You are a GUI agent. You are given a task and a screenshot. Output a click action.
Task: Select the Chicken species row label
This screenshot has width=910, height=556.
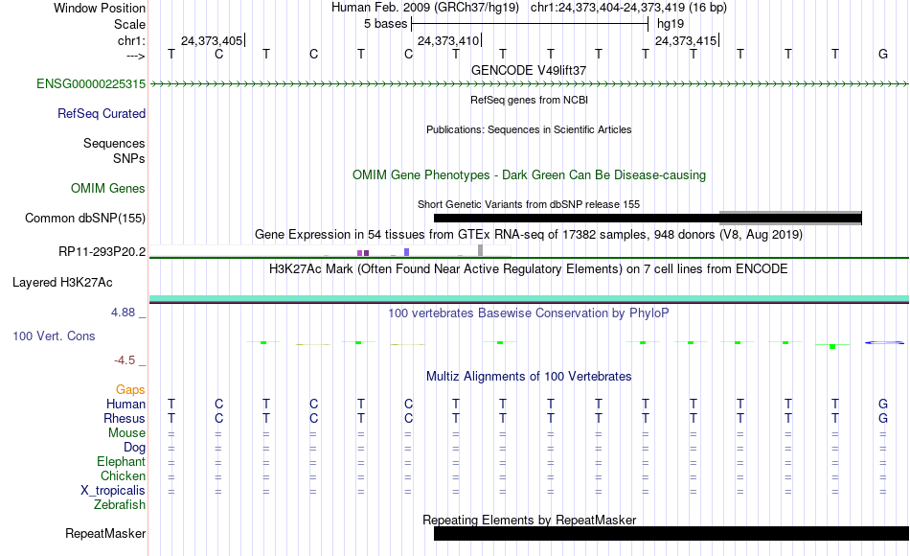pyautogui.click(x=123, y=476)
